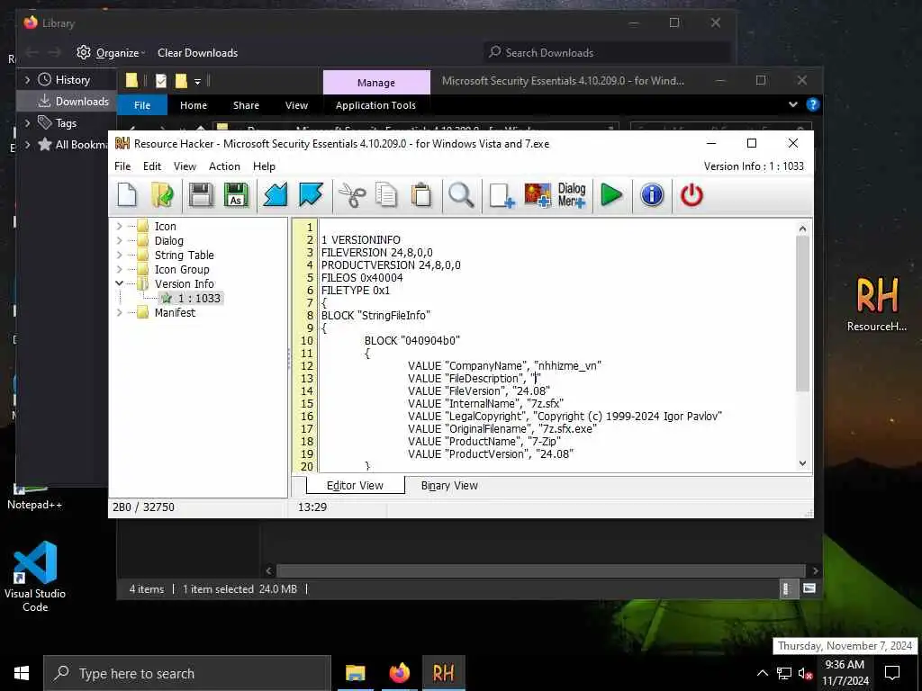Click the Search Downloads field
Image resolution: width=922 pixels, height=691 pixels.
point(607,53)
